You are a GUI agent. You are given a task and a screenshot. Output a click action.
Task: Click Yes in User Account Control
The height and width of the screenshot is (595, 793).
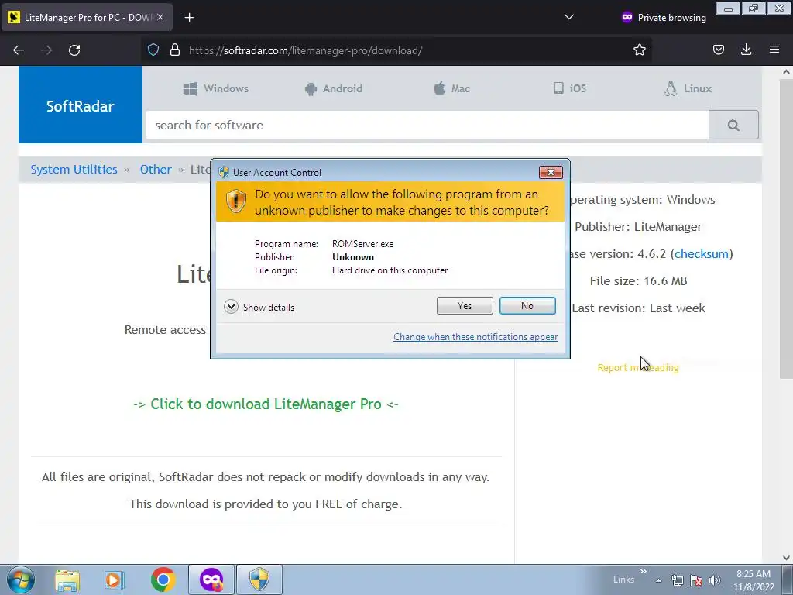[465, 305]
